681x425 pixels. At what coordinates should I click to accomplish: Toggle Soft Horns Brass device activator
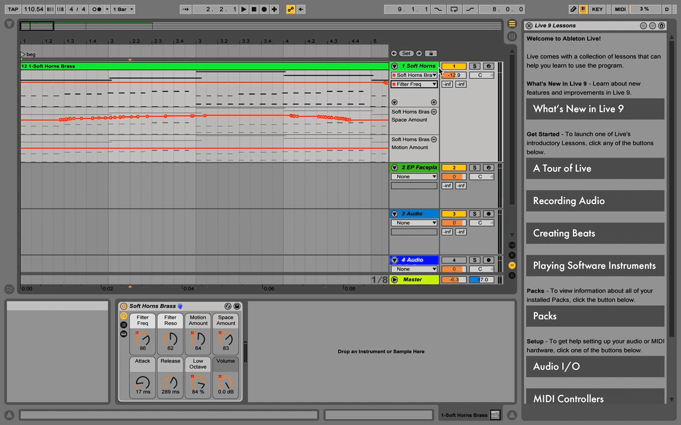pos(124,306)
